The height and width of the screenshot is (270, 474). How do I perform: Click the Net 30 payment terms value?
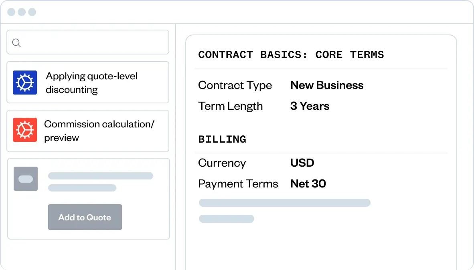(x=308, y=184)
